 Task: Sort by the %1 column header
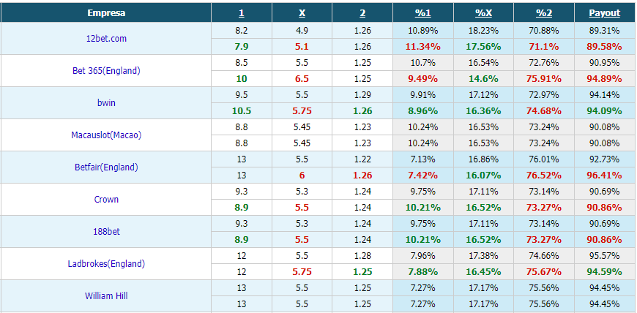click(423, 13)
